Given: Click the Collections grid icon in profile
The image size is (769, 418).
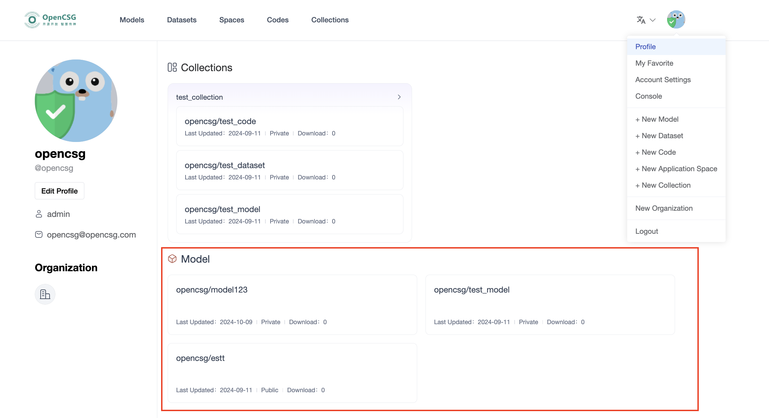Looking at the screenshot, I should (x=172, y=67).
